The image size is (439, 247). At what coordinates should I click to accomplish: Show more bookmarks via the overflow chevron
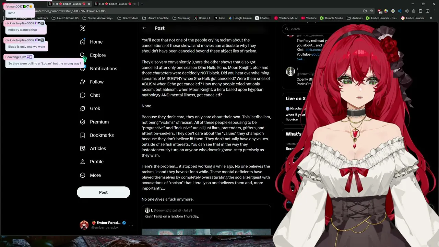click(x=431, y=18)
